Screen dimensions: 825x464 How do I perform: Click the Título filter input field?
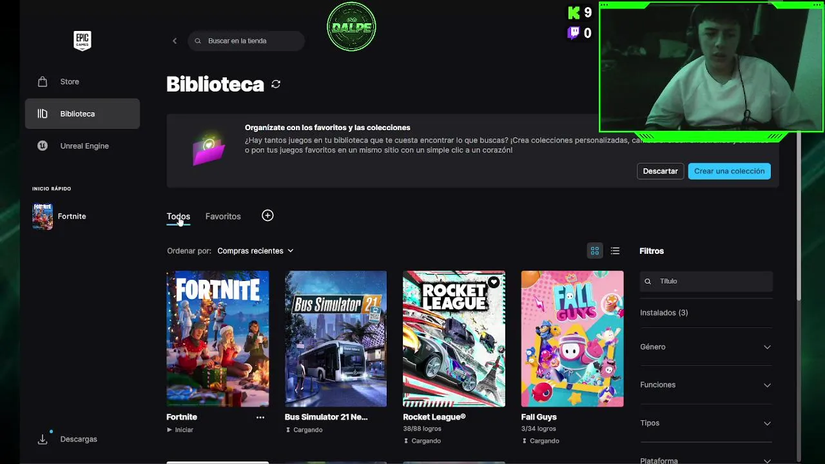coord(706,282)
